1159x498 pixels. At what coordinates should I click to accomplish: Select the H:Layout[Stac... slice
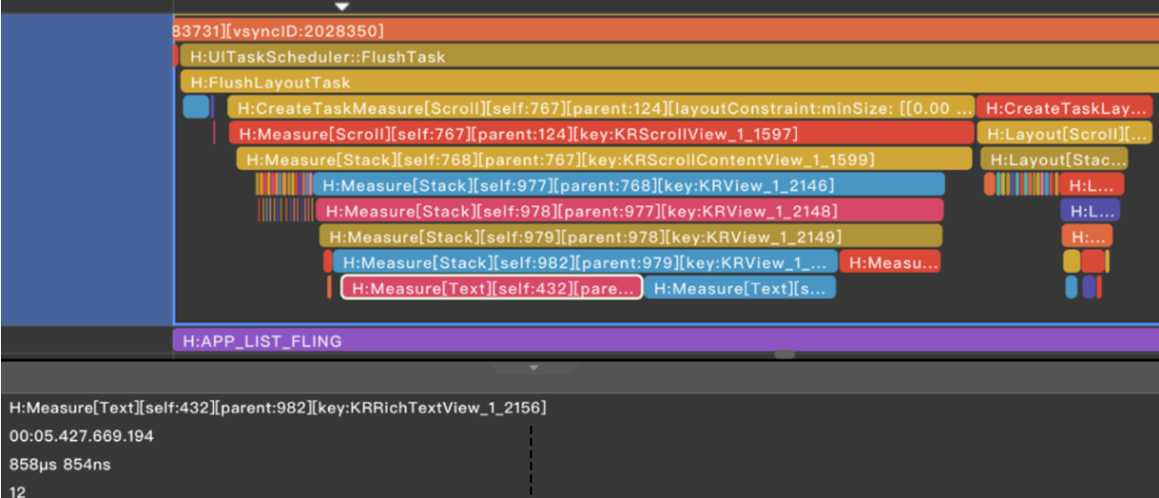pos(1054,159)
